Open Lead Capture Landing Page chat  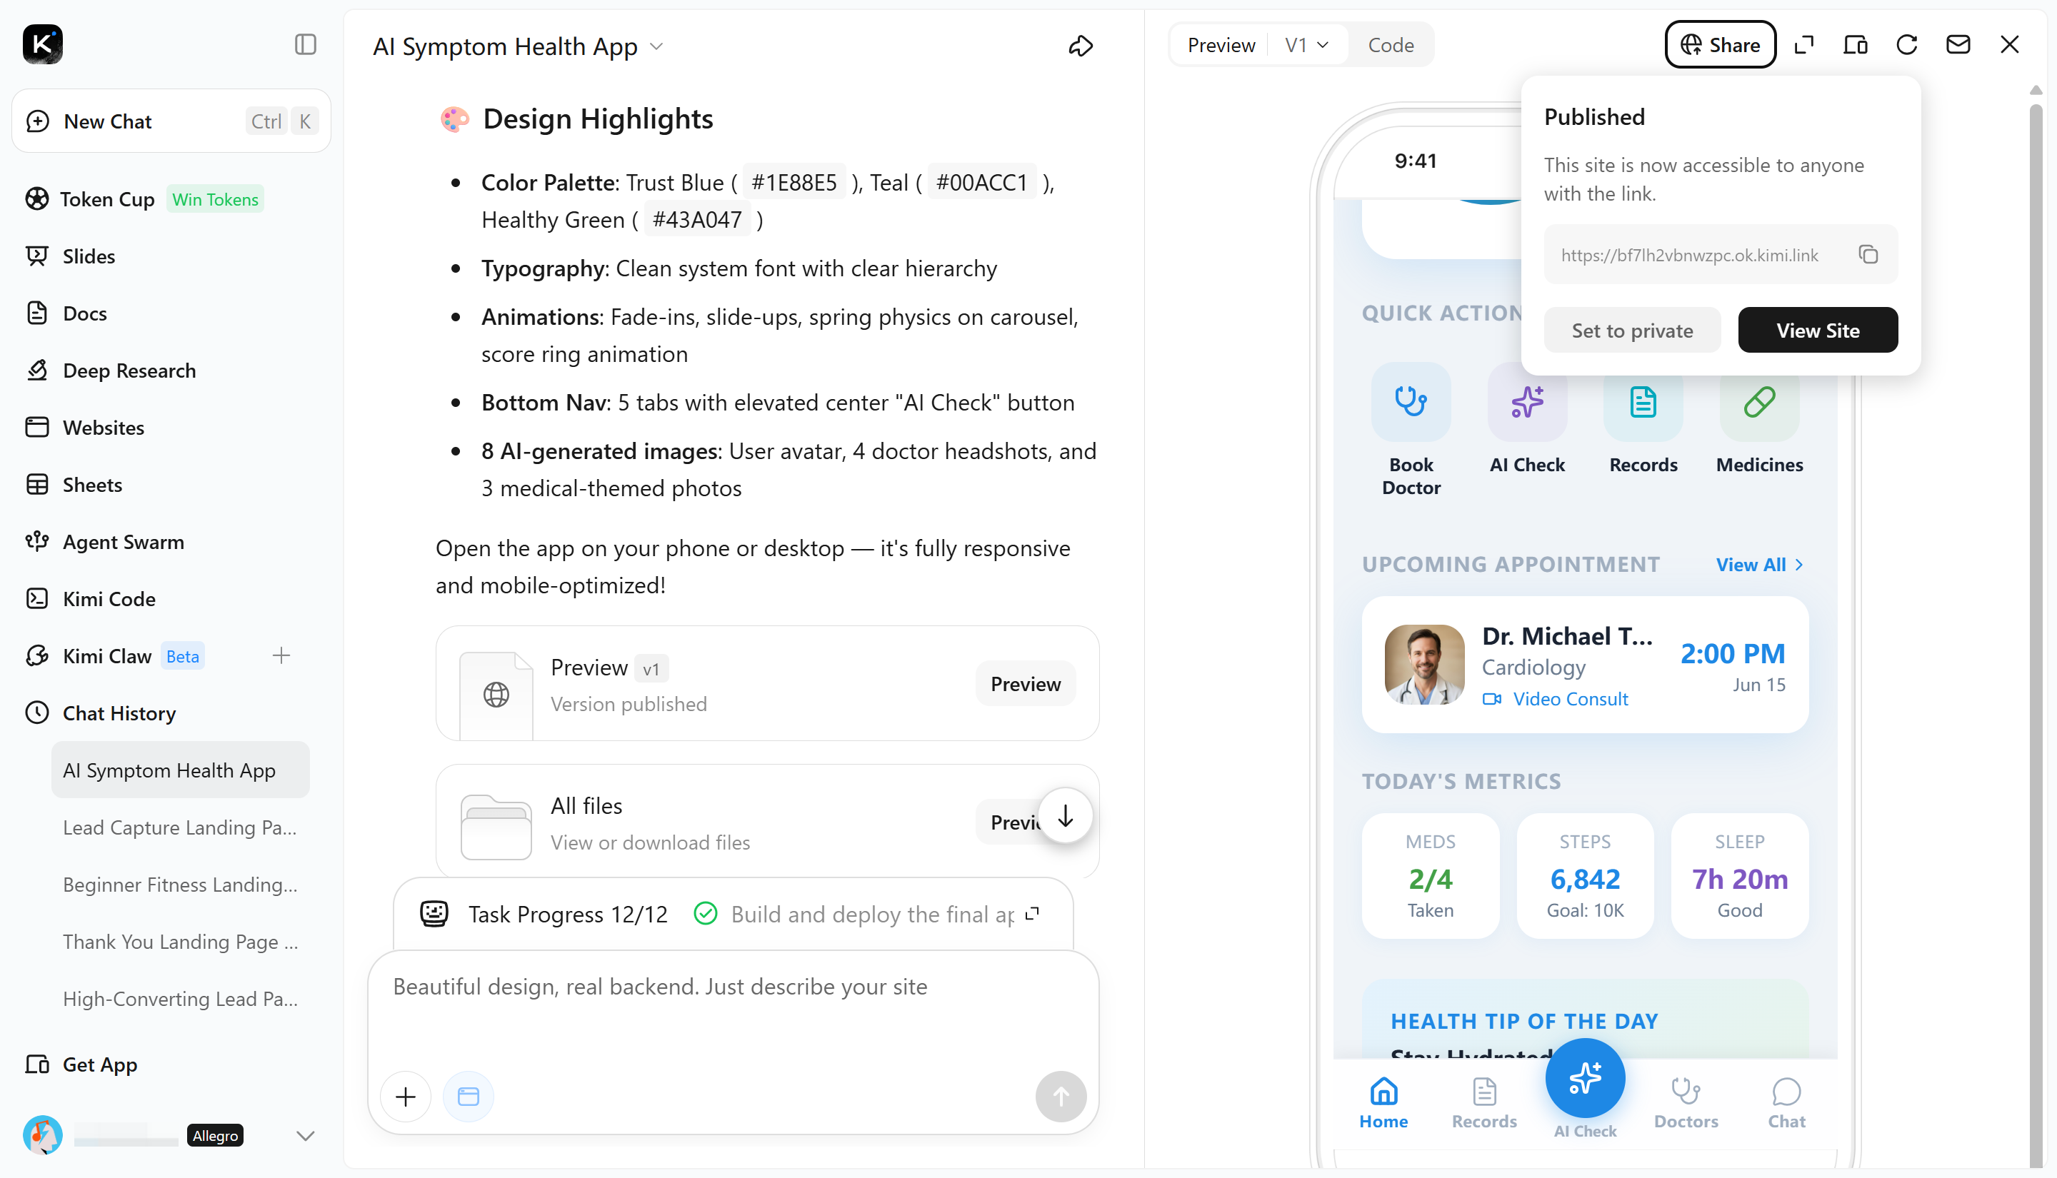coord(180,827)
